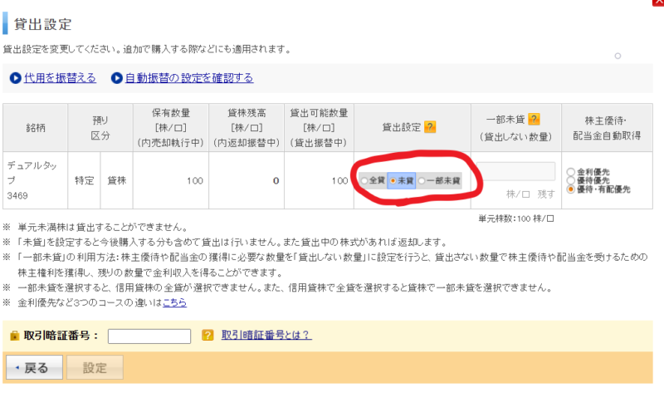664x403 pixels.
Task: Select the 全貸 radio option
Action: [x=364, y=180]
